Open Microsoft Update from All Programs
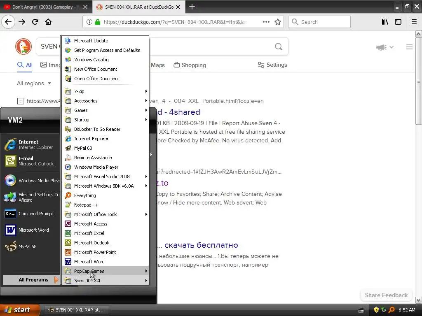The image size is (422, 316). click(105, 41)
